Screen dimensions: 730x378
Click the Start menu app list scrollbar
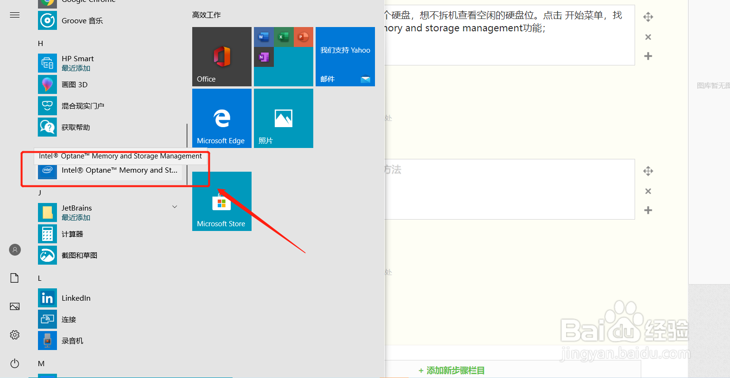[187, 155]
